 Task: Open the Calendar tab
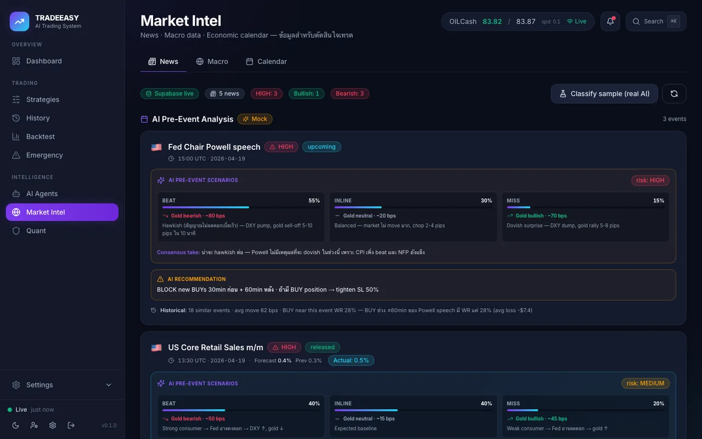click(x=266, y=61)
